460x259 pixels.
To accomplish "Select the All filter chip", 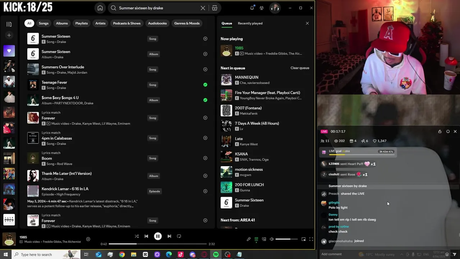I will click(29, 23).
